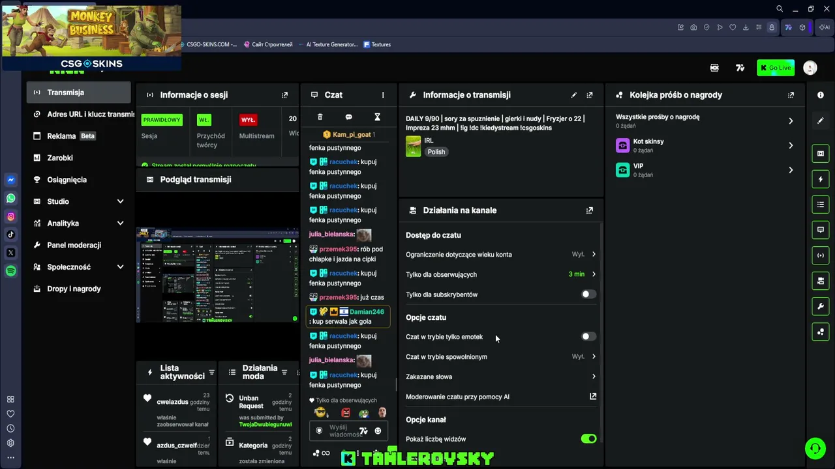Toggle emote-only chat mode switch

pyautogui.click(x=588, y=337)
